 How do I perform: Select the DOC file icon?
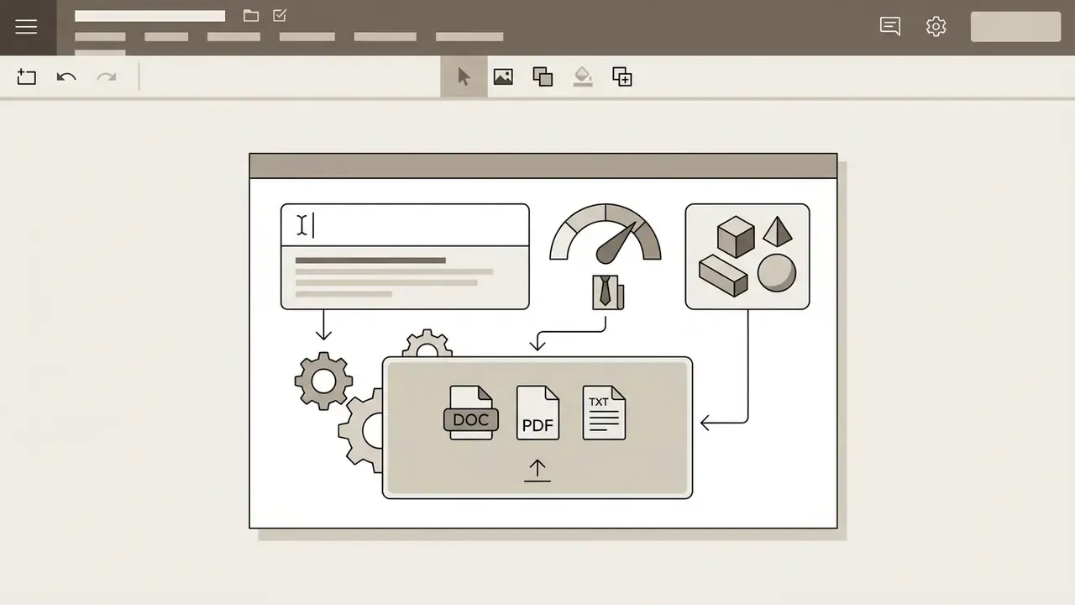pyautogui.click(x=470, y=413)
